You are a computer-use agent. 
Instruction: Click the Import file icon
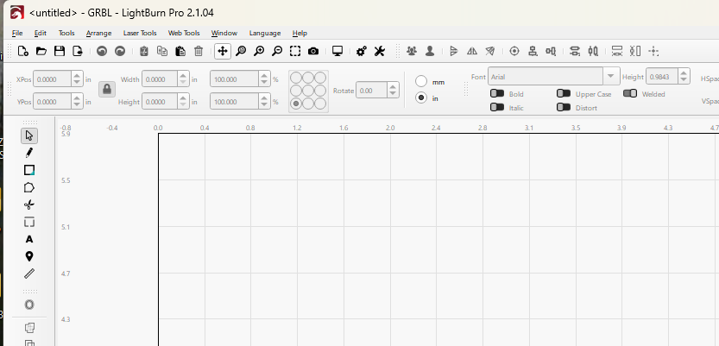(x=78, y=51)
